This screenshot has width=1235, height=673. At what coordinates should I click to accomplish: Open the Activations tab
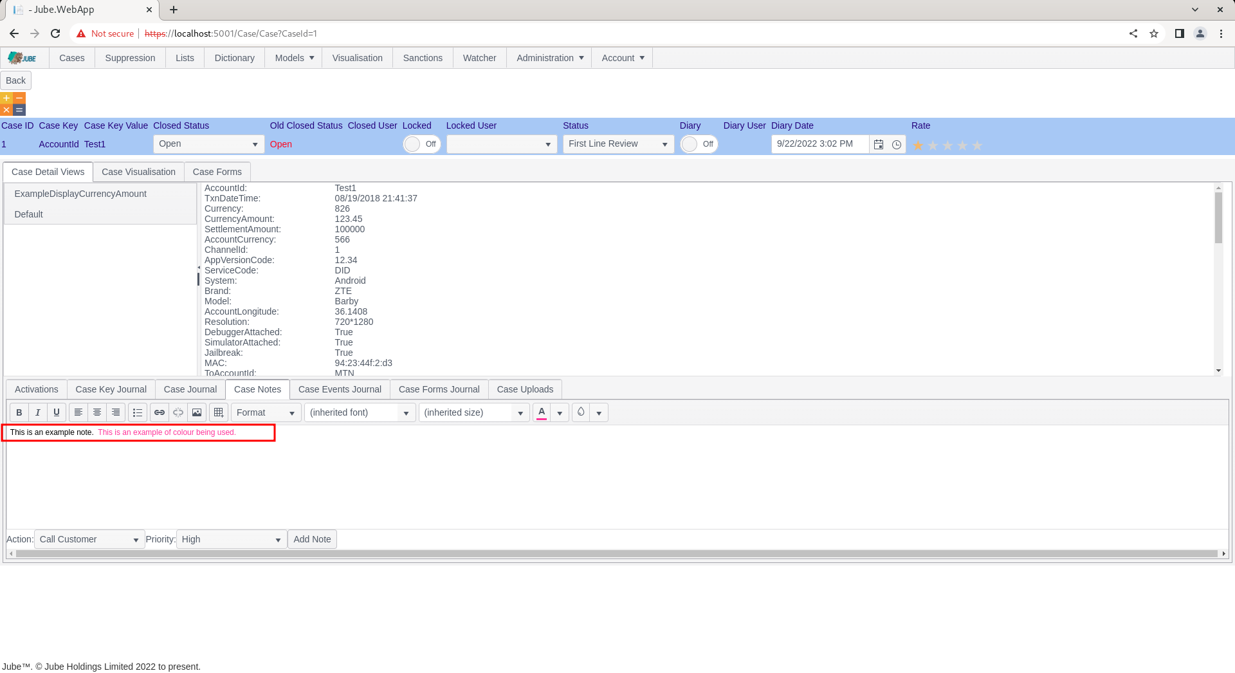[x=37, y=389]
